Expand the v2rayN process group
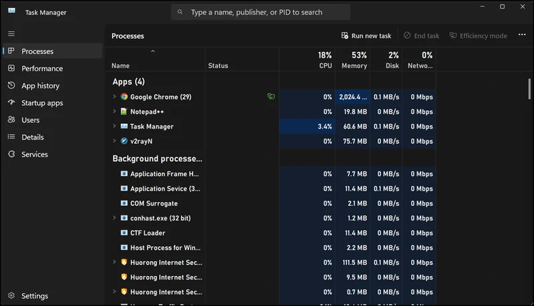Image resolution: width=534 pixels, height=306 pixels. pos(115,141)
